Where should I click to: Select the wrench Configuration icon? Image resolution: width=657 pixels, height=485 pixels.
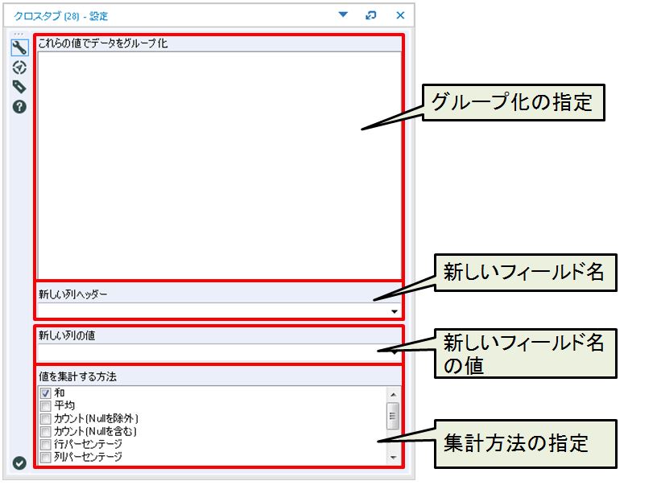point(19,48)
